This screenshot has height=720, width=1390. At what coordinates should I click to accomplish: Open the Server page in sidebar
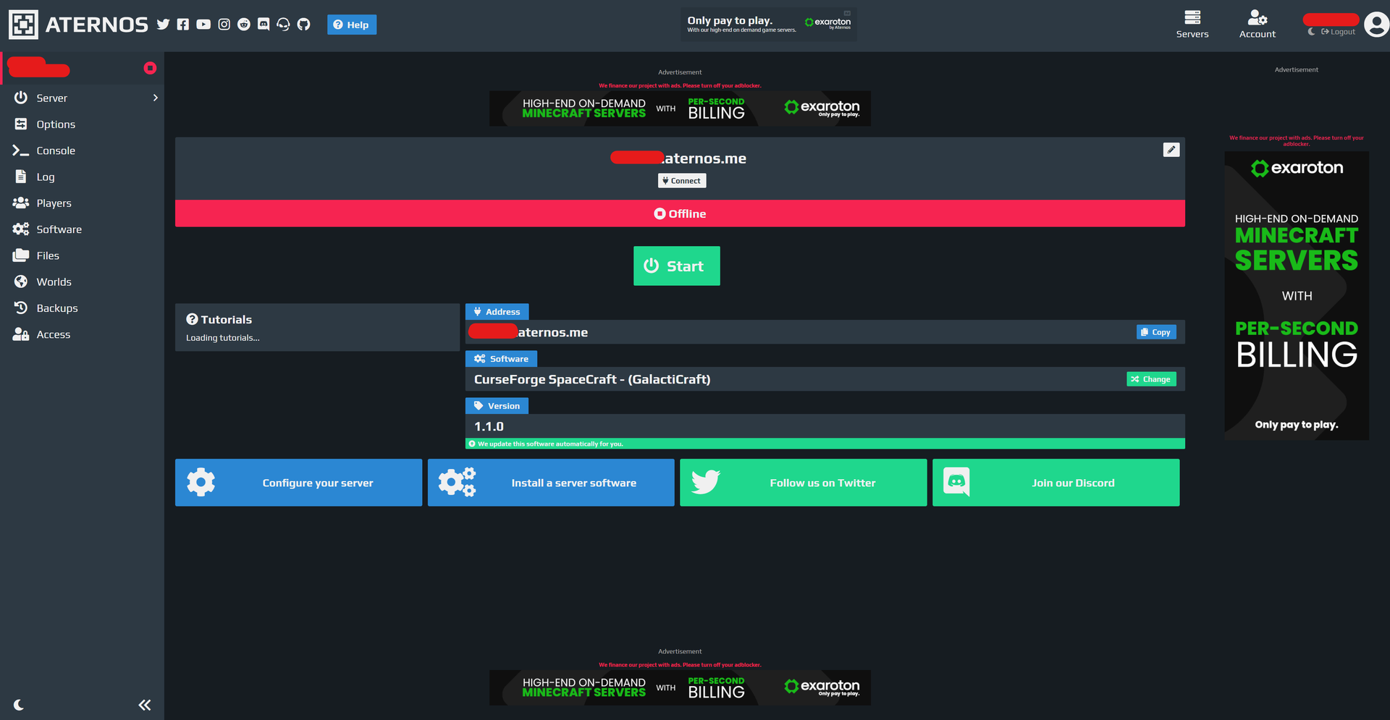pyautogui.click(x=82, y=98)
